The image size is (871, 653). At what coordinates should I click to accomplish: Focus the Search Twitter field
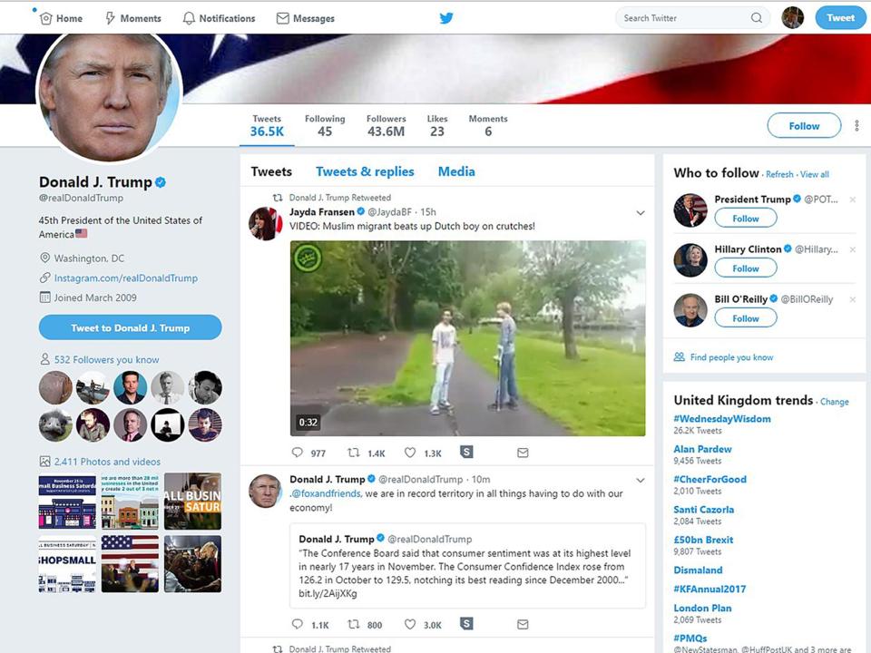tap(692, 18)
